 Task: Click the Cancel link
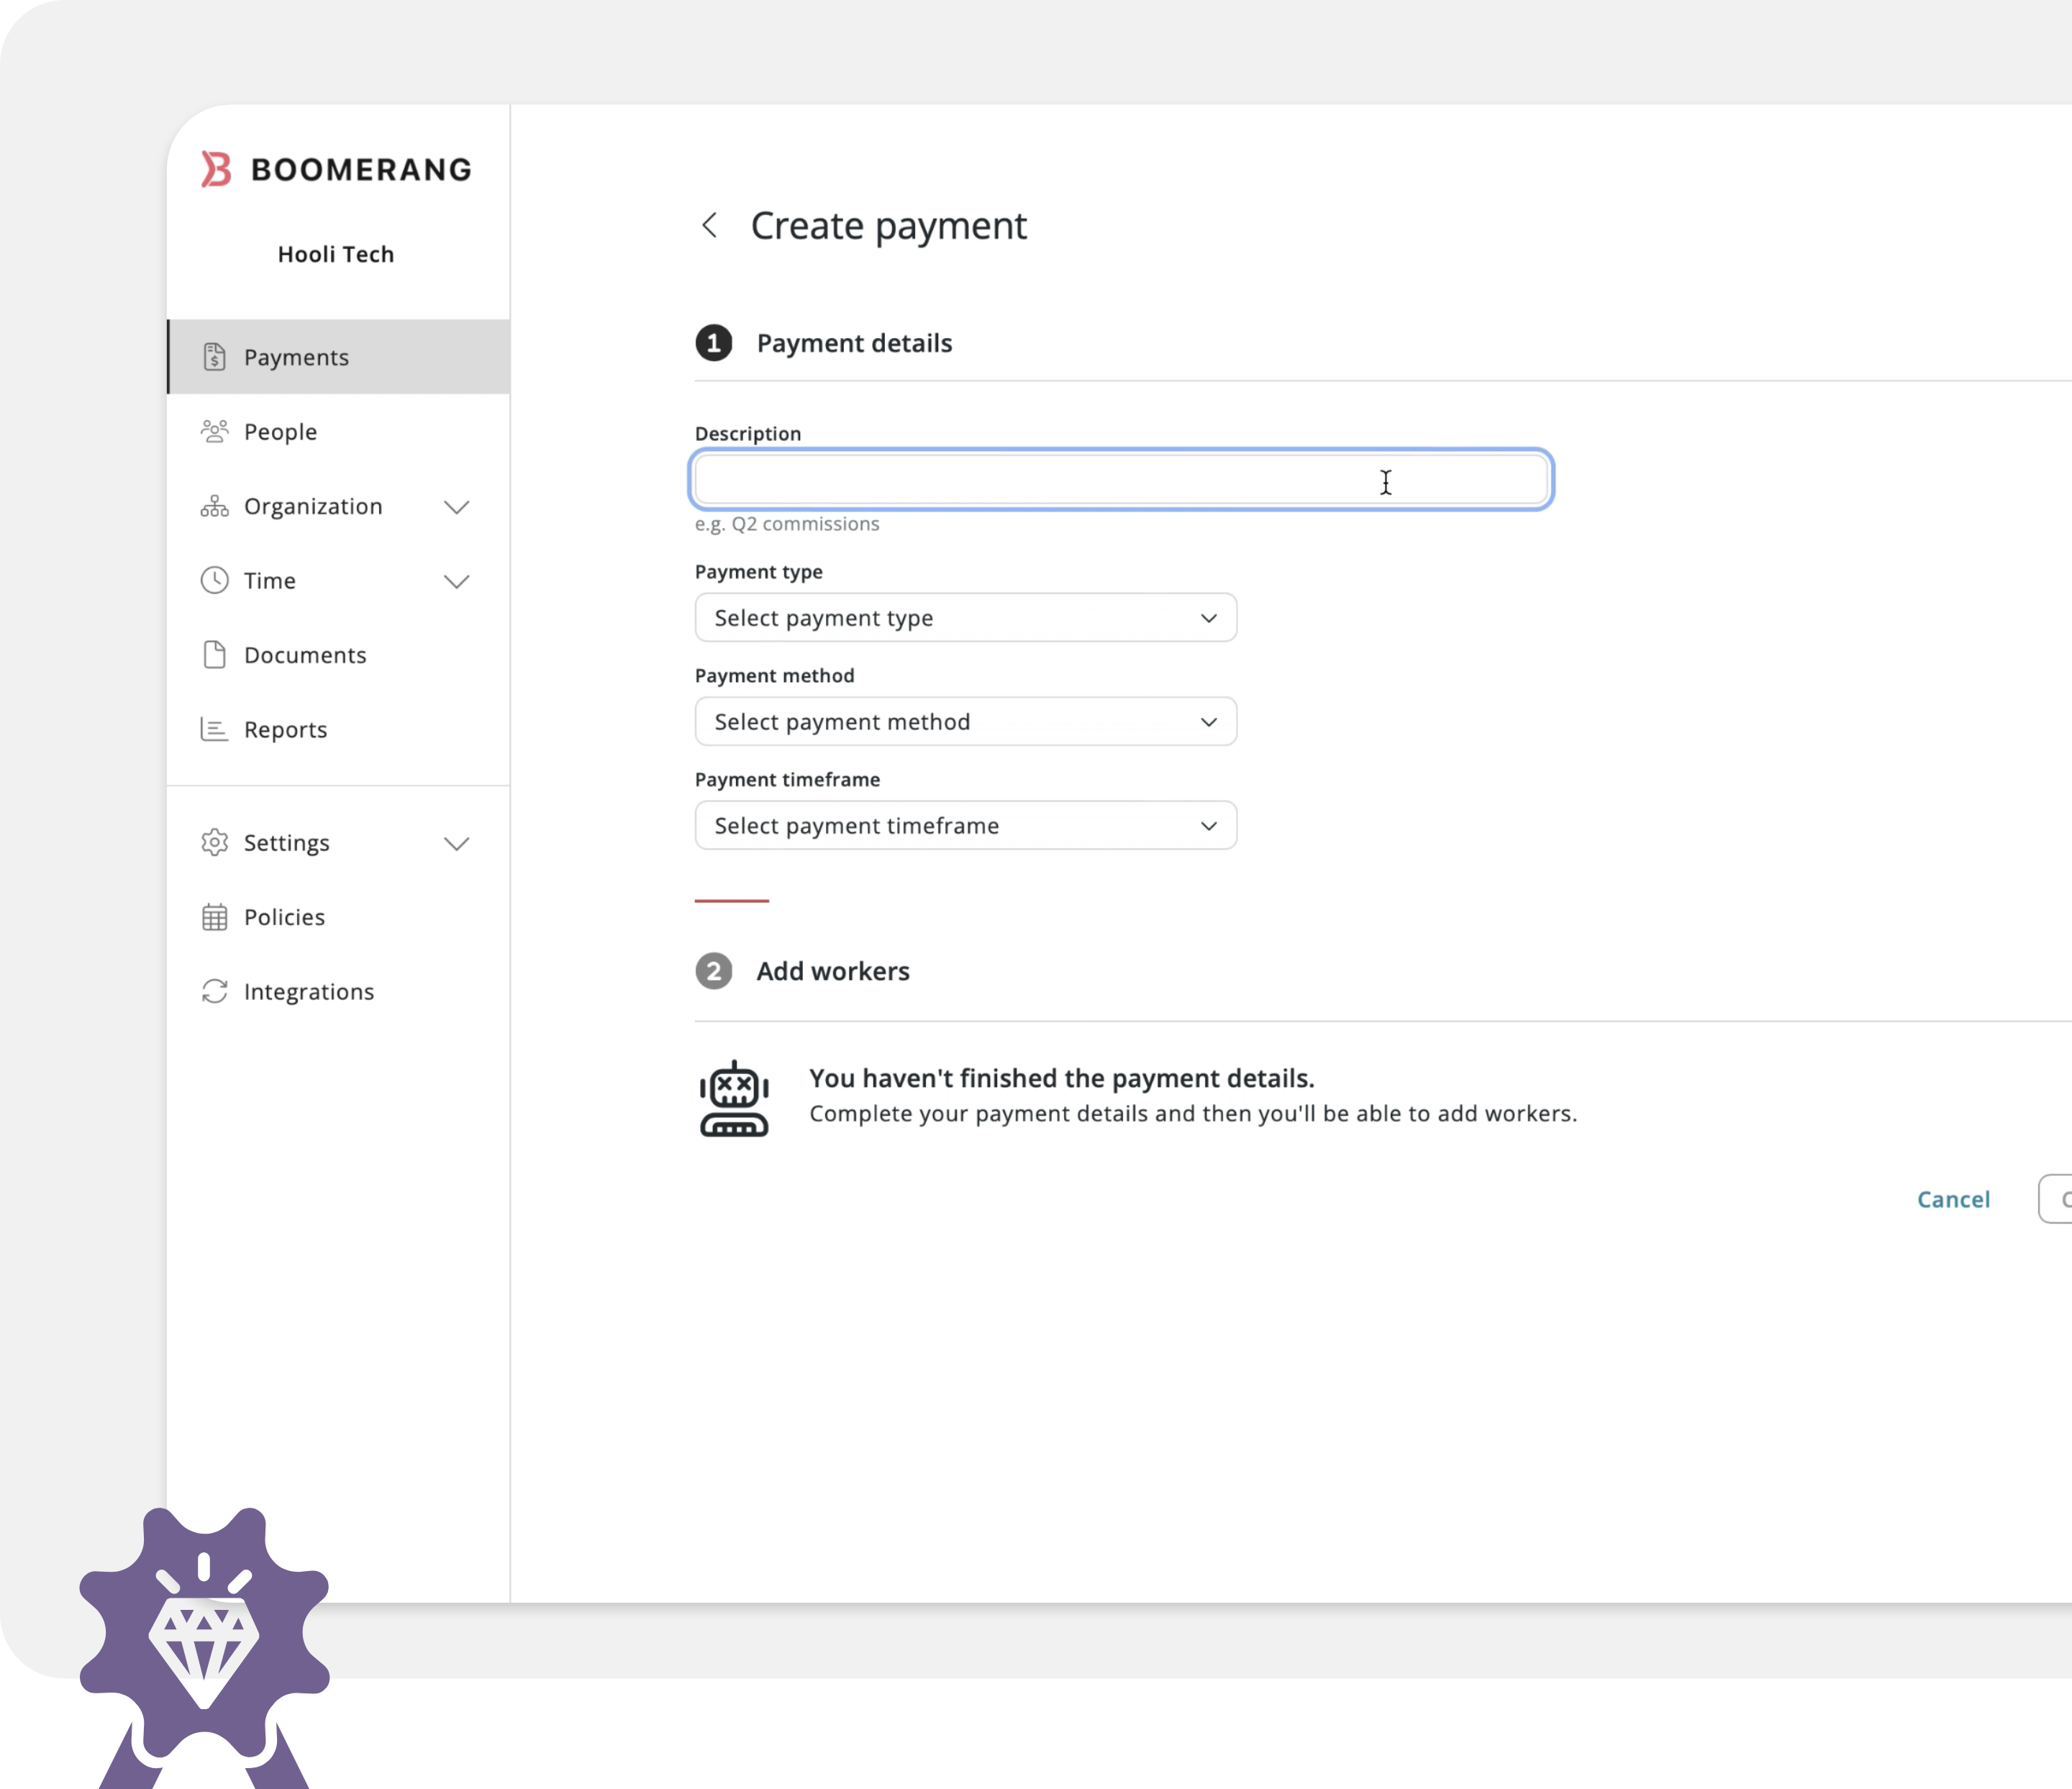tap(1953, 1199)
